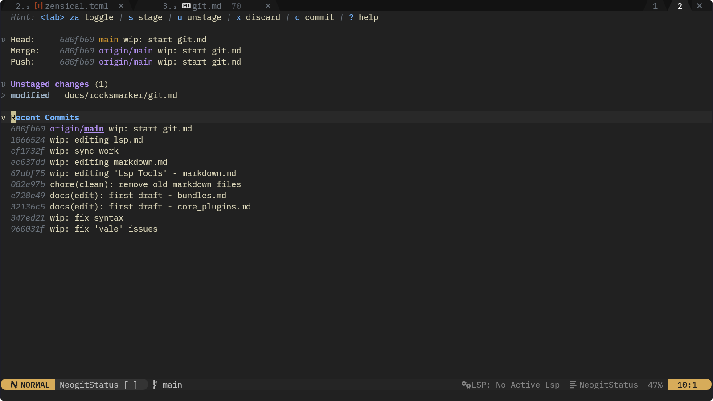Click the TOML file icon on zensical.toml tab
Image resolution: width=713 pixels, height=401 pixels.
[x=39, y=6]
